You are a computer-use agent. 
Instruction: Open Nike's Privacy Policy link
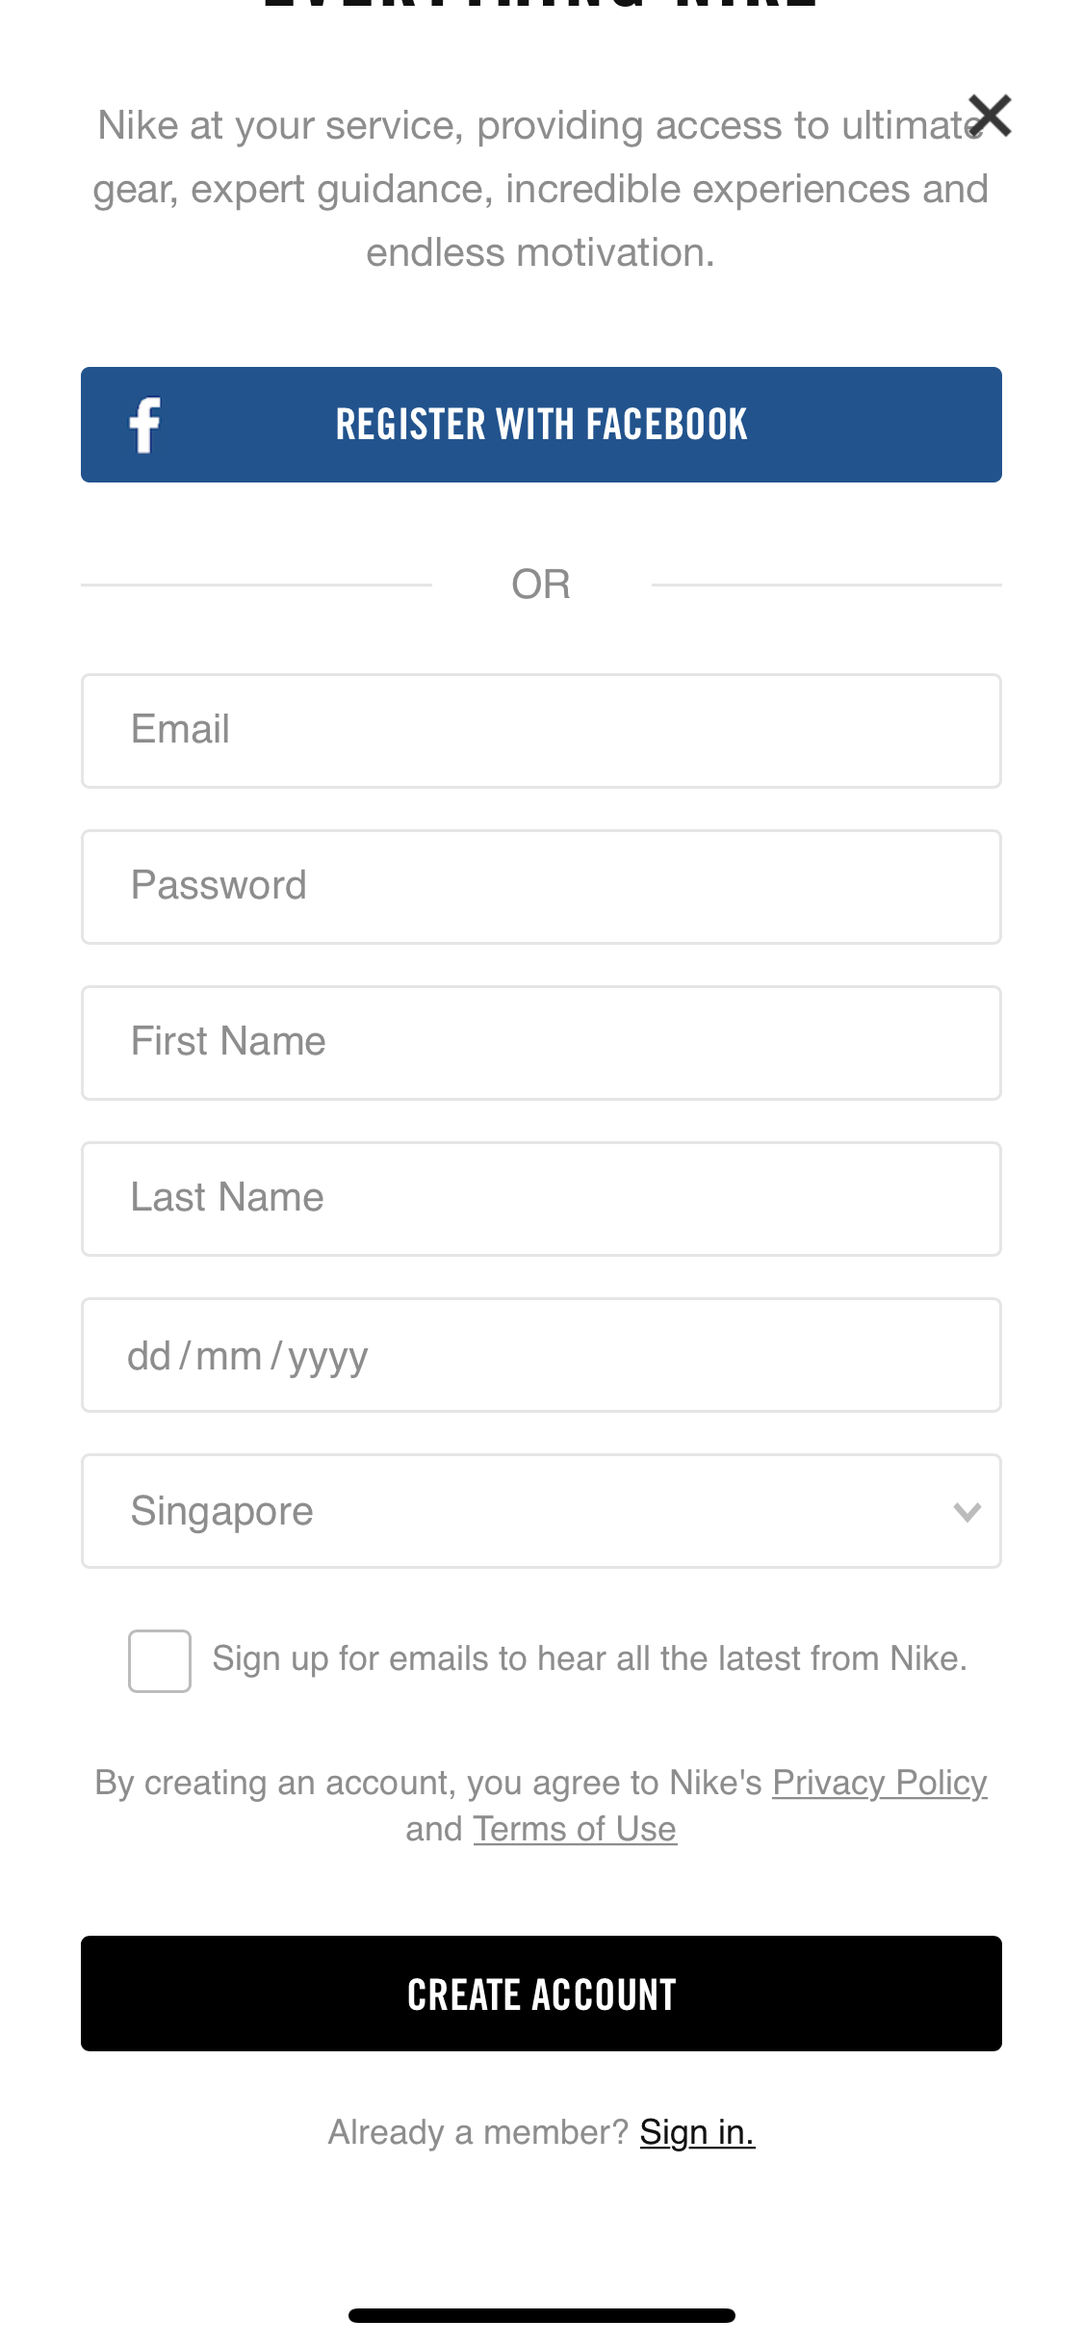(x=880, y=1783)
